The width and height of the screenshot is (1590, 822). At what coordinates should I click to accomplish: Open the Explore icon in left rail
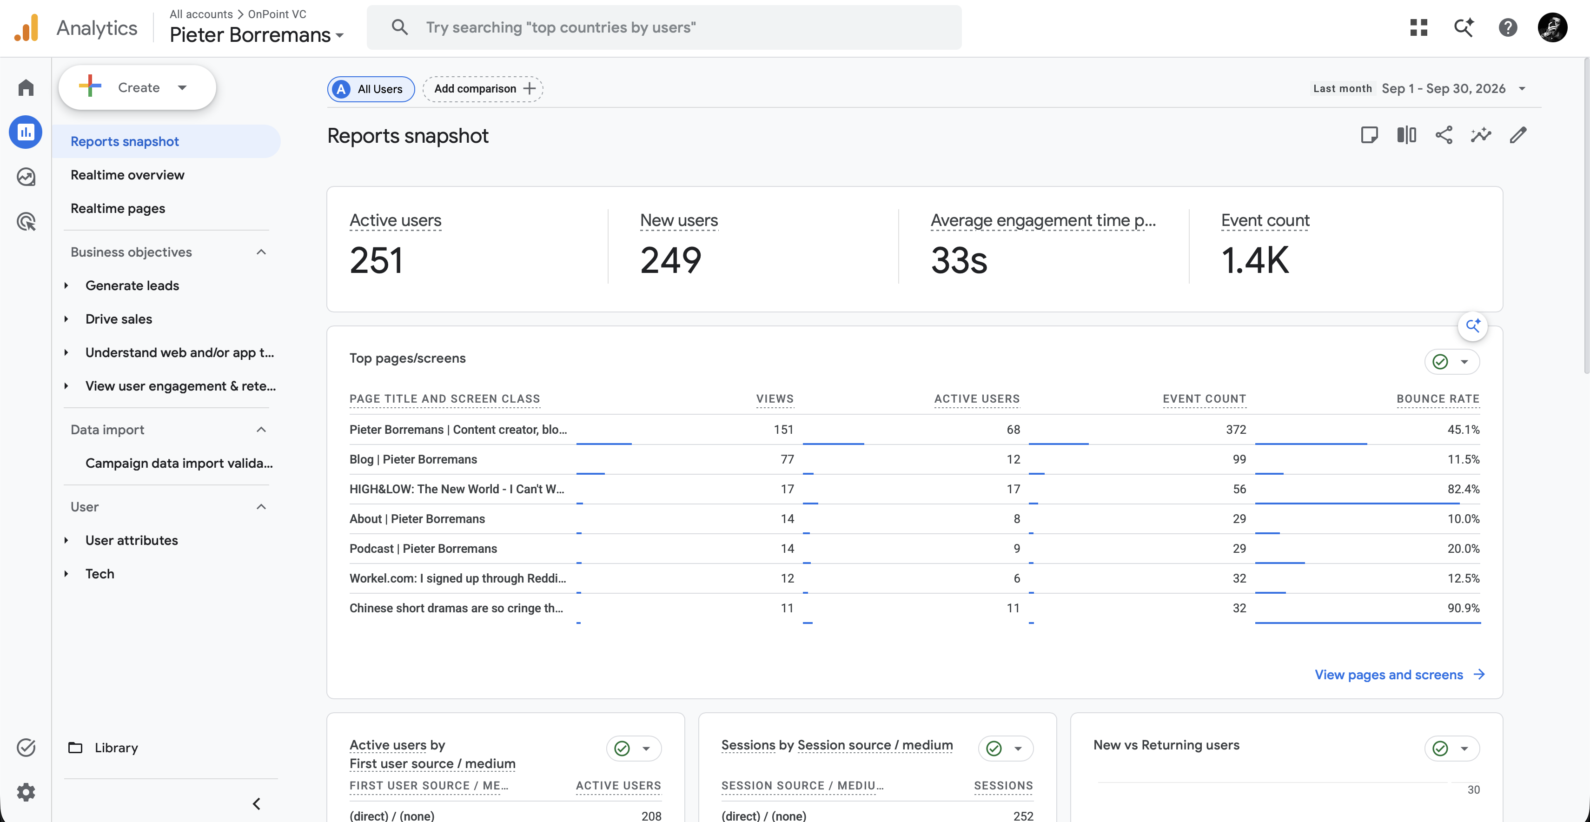point(26,177)
